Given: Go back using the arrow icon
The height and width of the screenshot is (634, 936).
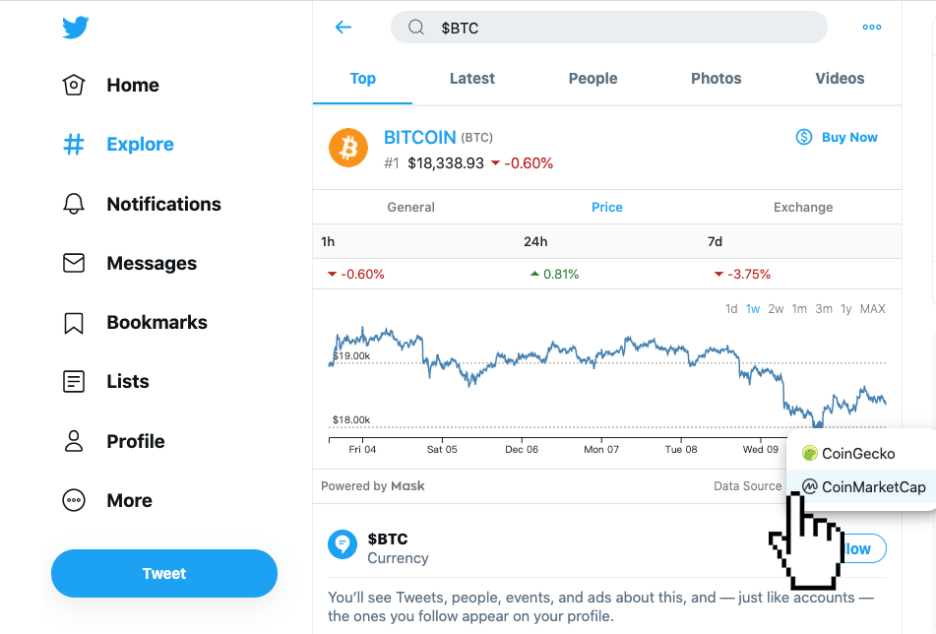Looking at the screenshot, I should [343, 27].
